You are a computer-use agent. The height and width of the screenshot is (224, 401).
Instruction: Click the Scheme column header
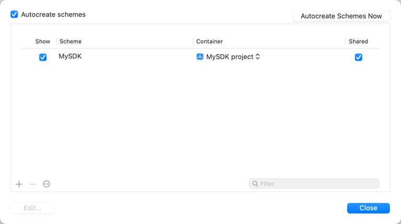coord(70,41)
